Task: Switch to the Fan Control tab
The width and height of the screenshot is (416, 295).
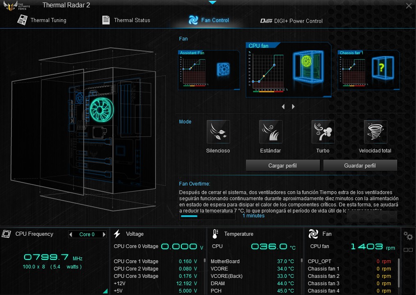Action: 209,20
